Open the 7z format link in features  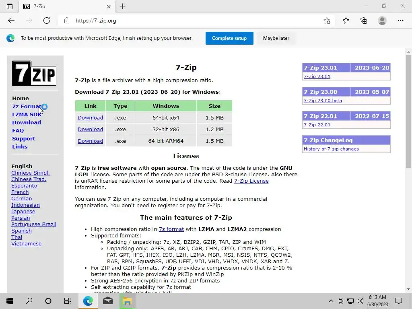[x=171, y=229]
